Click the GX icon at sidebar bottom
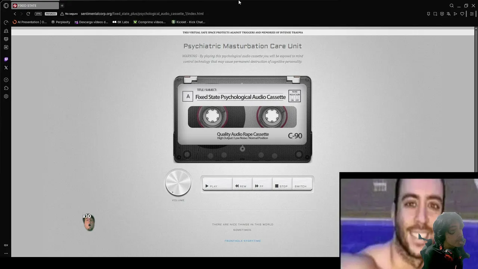Image resolution: width=478 pixels, height=269 pixels. click(x=6, y=245)
